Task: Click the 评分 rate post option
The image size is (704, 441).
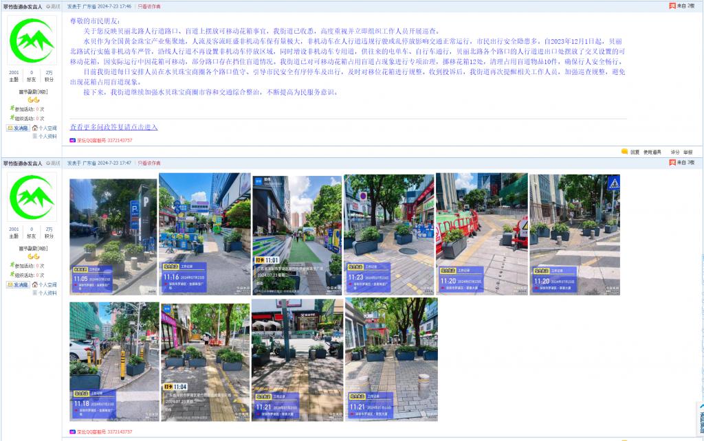Action: (x=674, y=152)
